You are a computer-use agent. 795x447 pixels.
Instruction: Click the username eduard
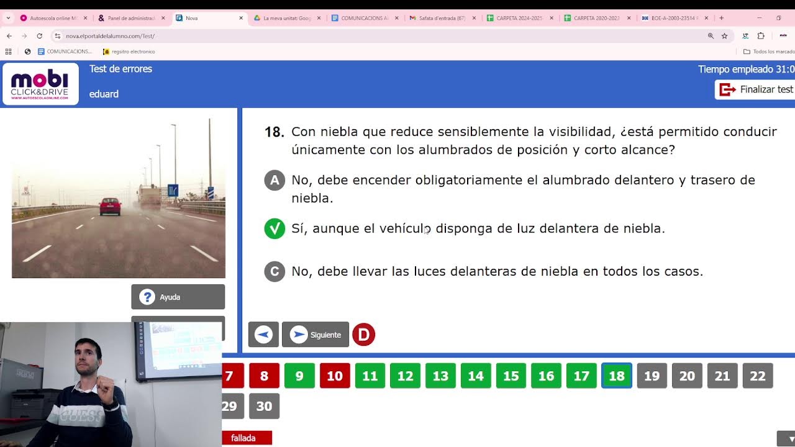pyautogui.click(x=104, y=94)
